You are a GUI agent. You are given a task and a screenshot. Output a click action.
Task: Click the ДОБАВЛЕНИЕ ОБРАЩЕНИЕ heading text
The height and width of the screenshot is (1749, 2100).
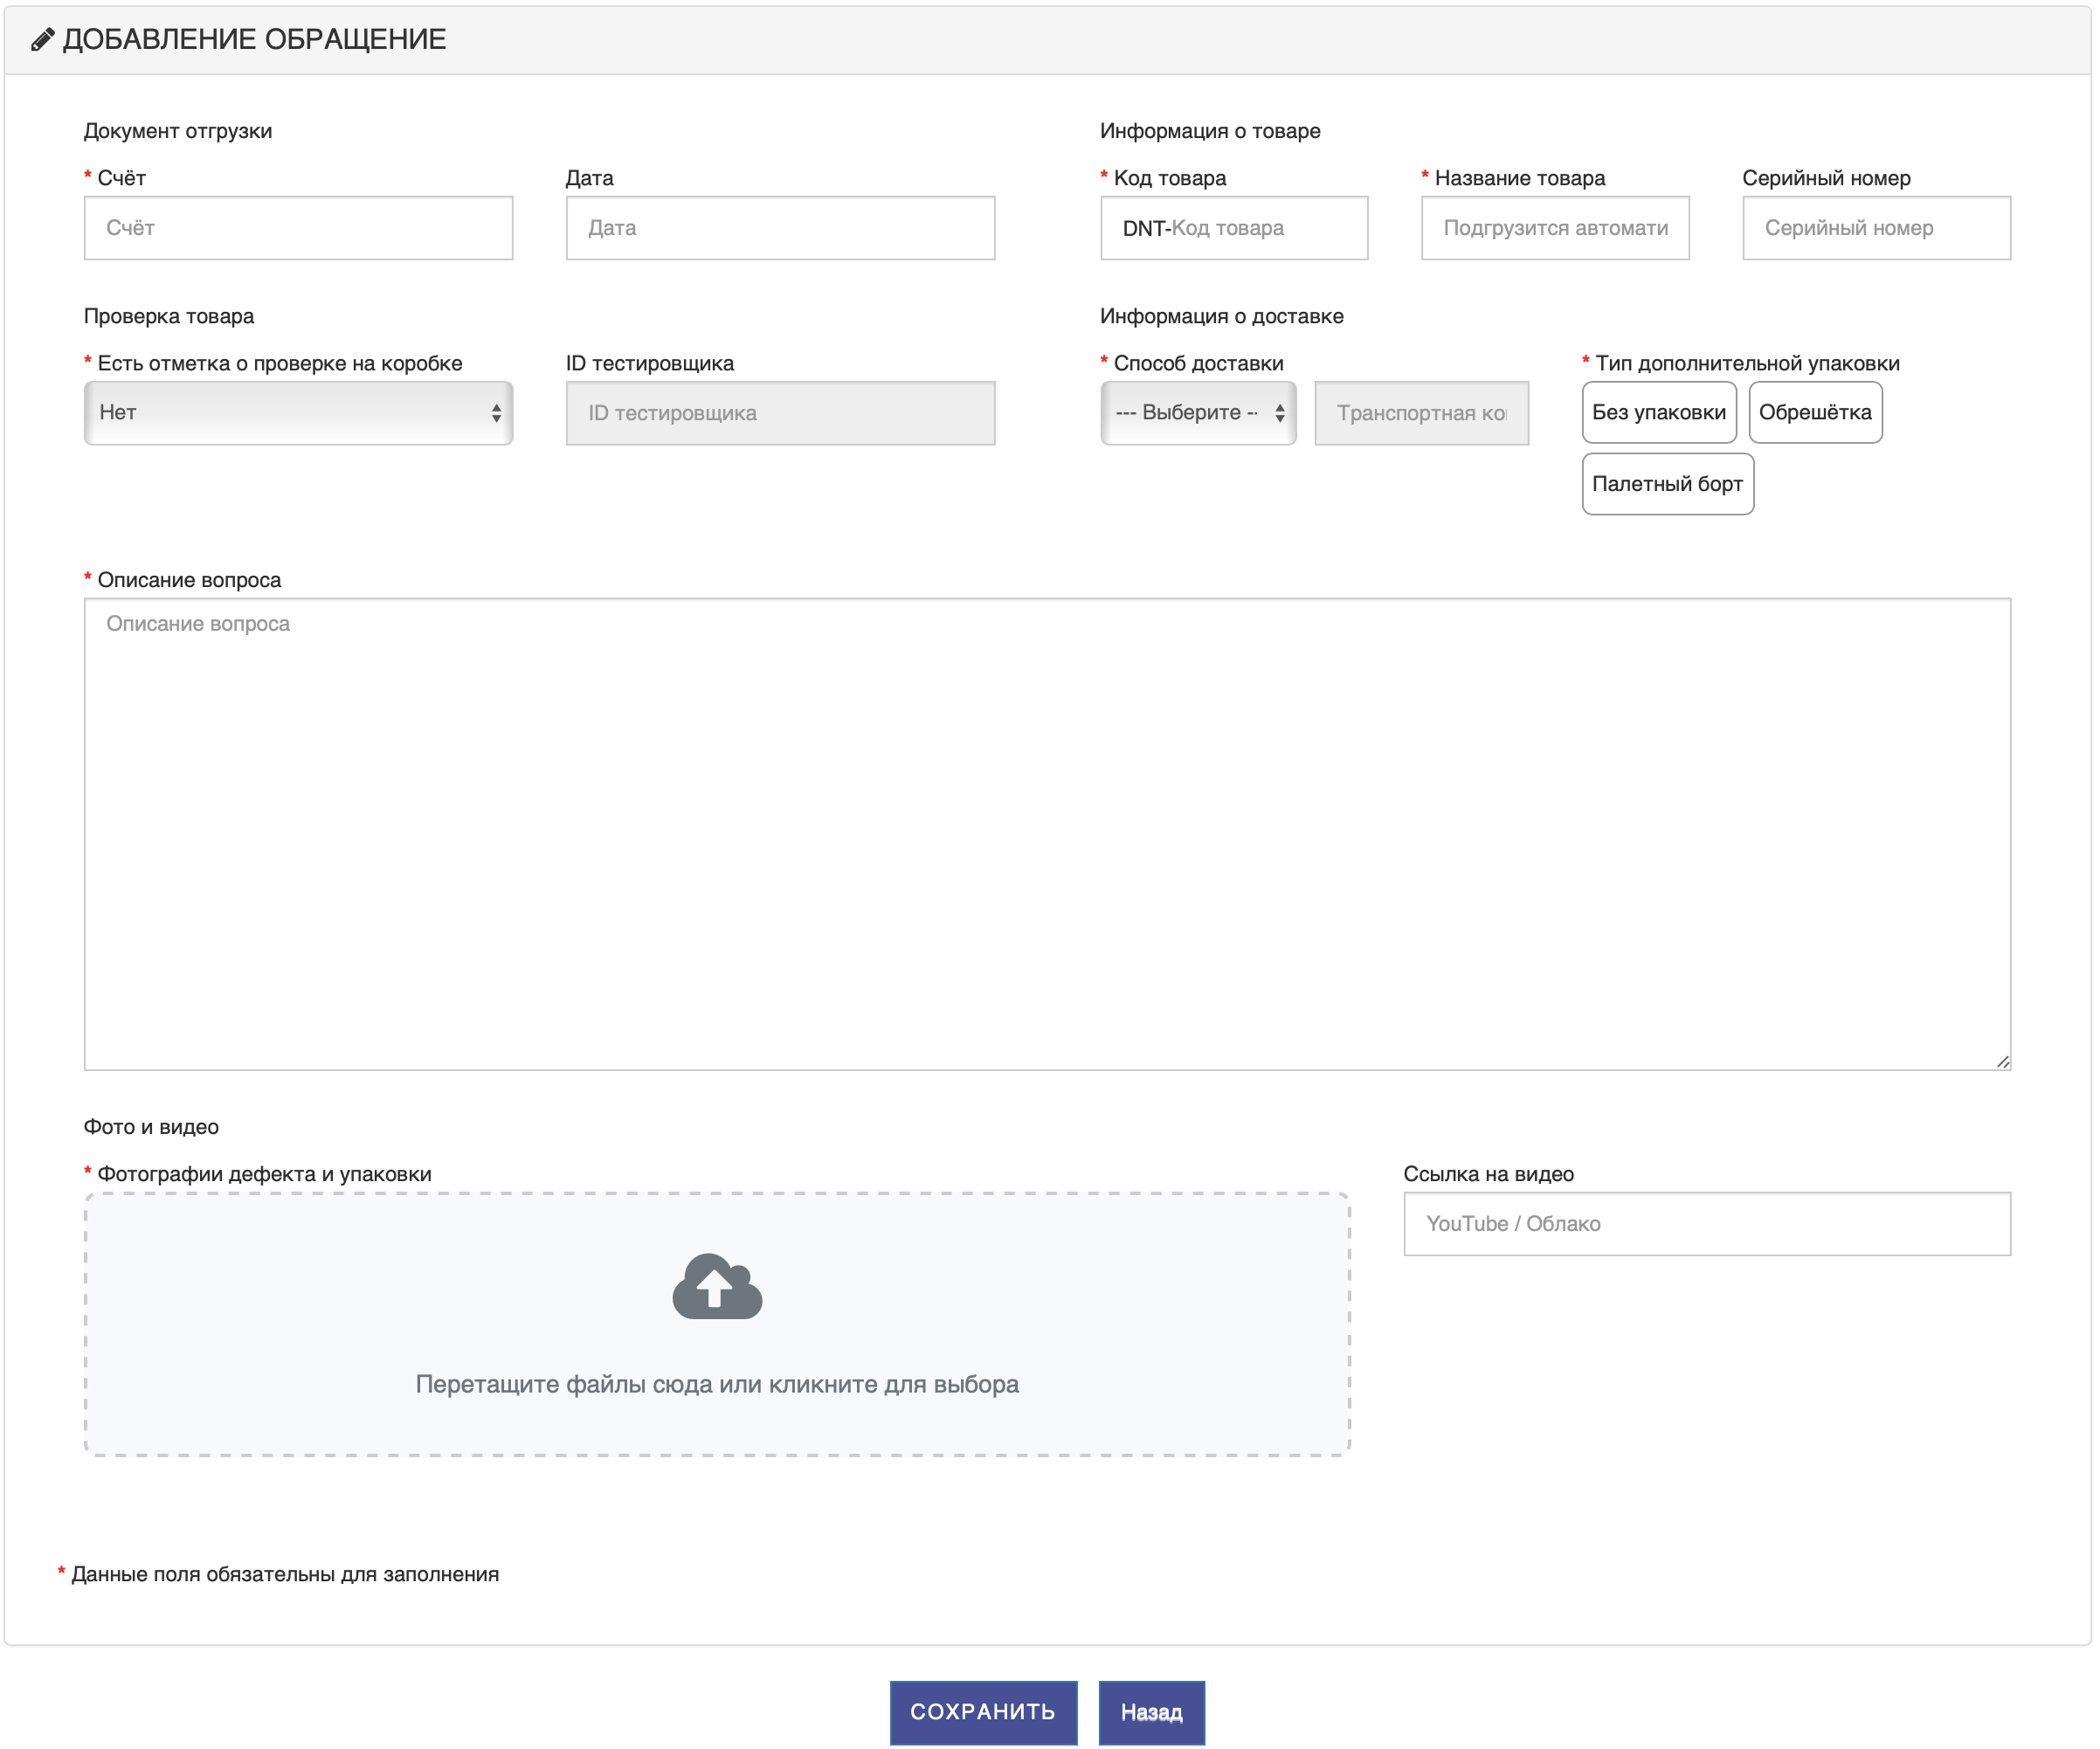coord(254,40)
